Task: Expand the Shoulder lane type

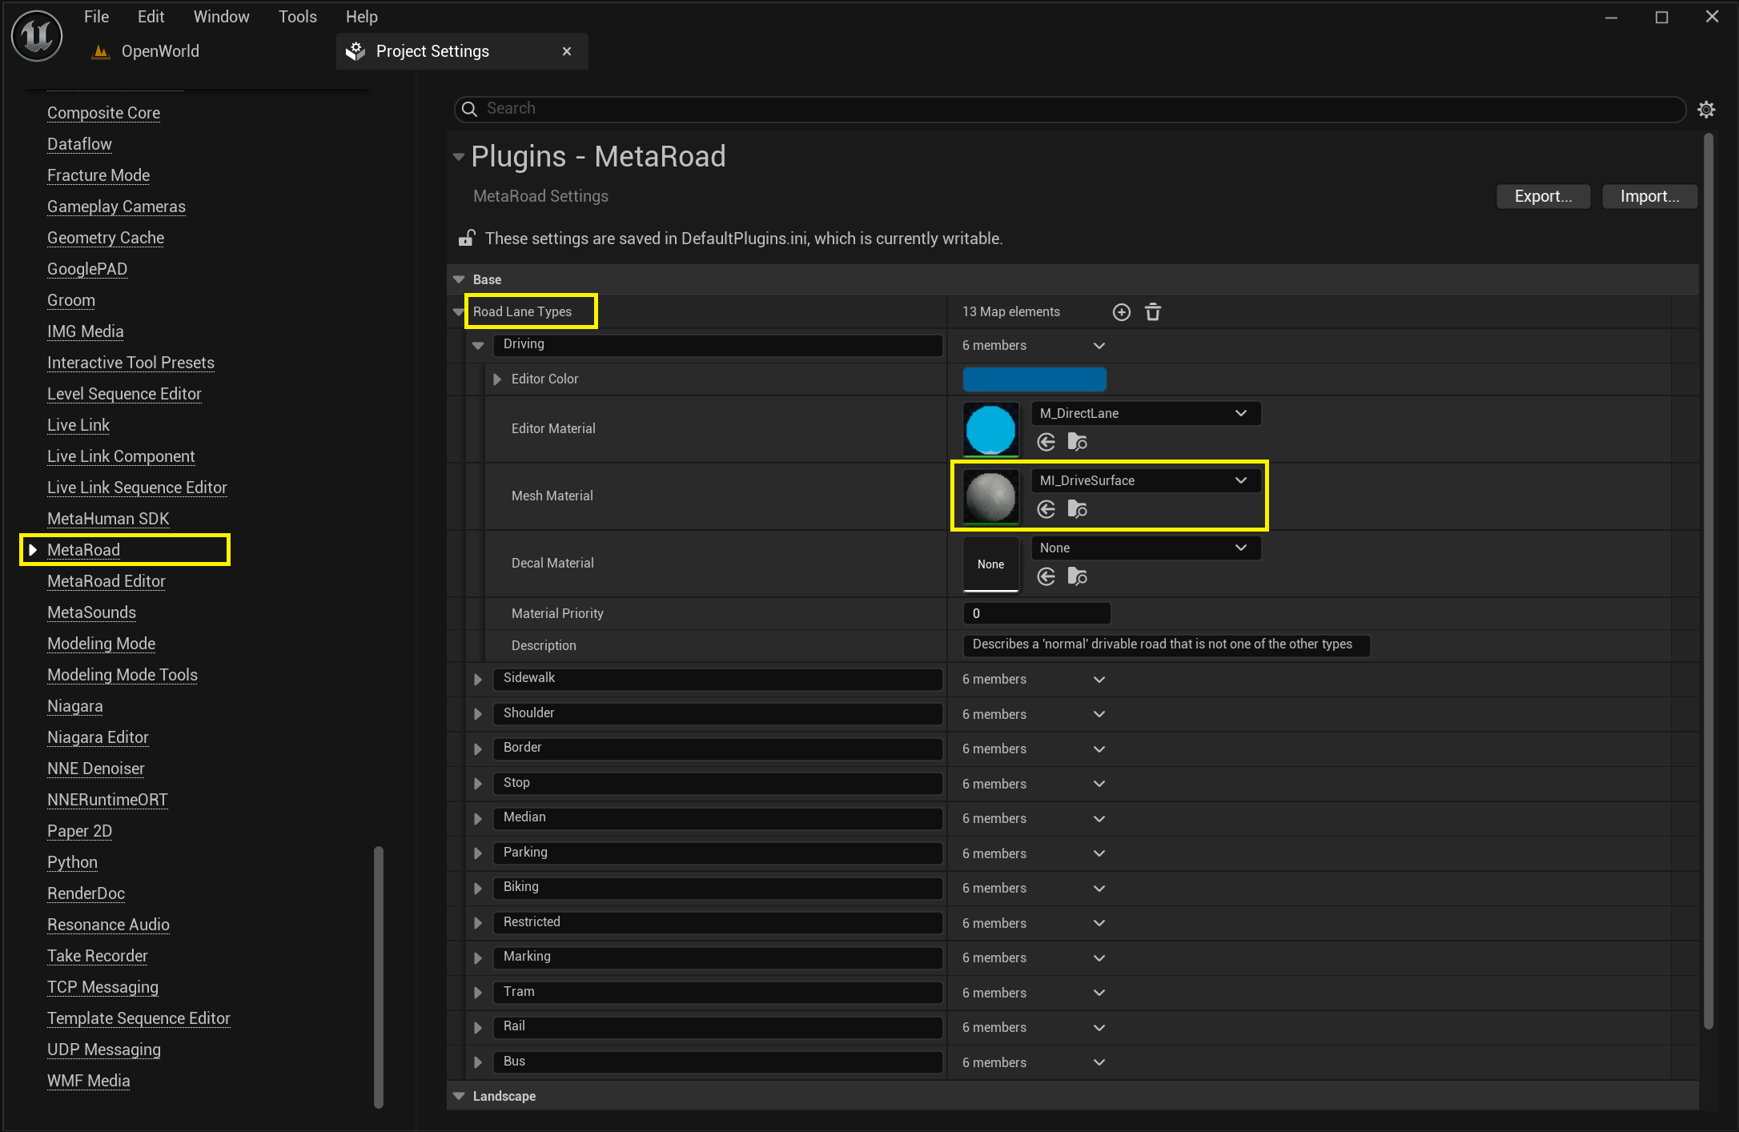Action: click(478, 714)
